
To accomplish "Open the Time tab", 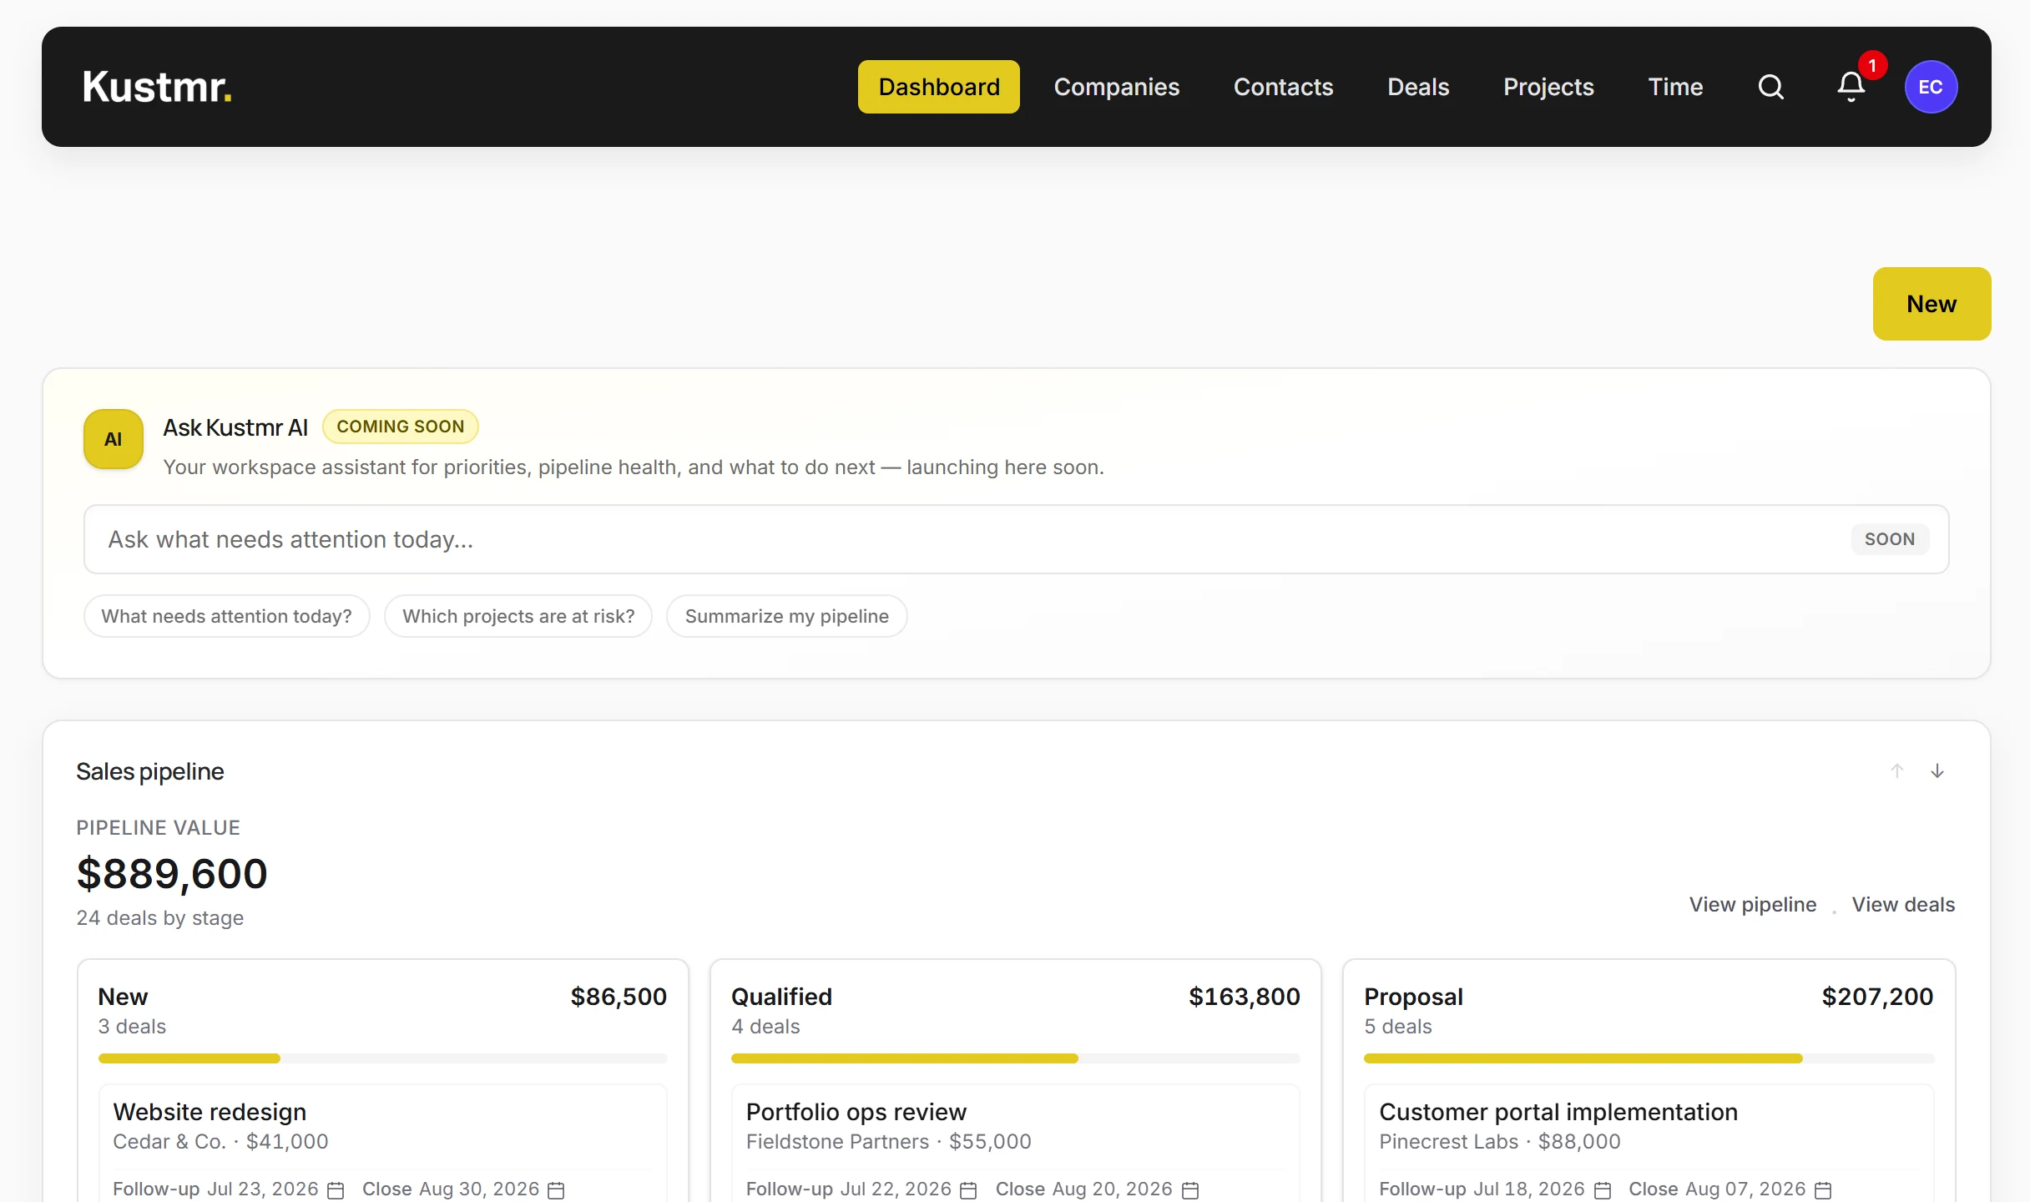I will click(1675, 87).
